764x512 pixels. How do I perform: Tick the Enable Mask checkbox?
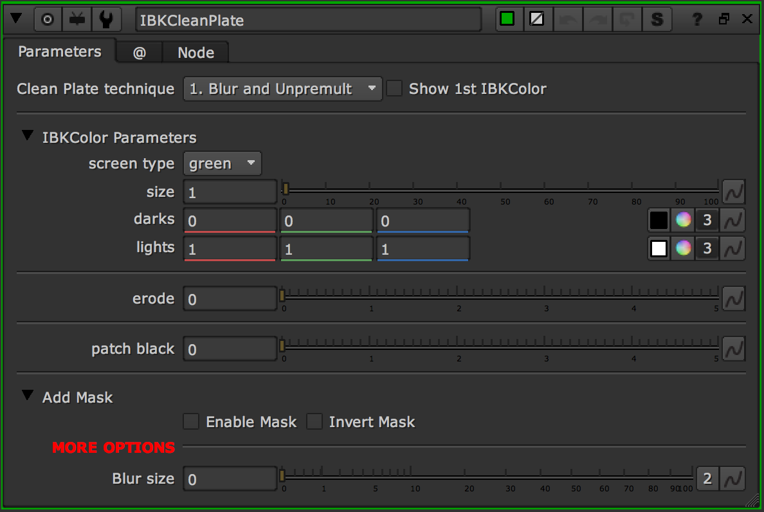click(x=191, y=422)
